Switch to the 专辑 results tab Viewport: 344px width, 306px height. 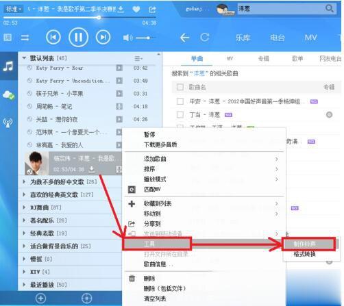coord(263,59)
